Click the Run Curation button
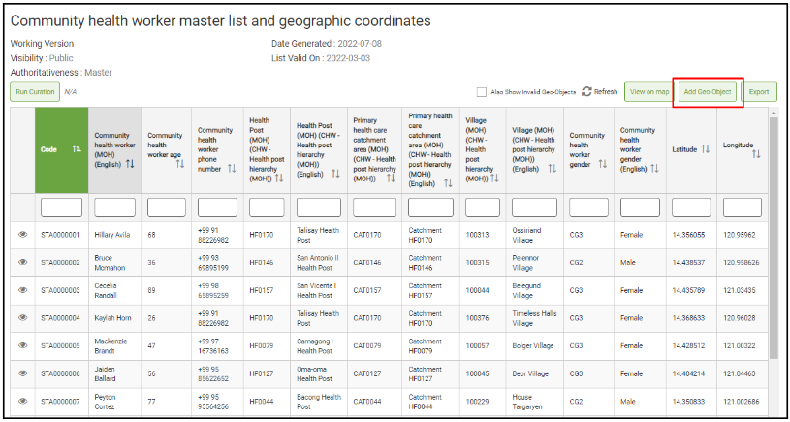 pyautogui.click(x=35, y=92)
